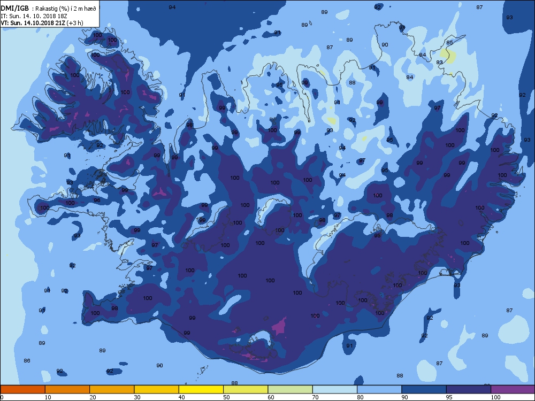The width and height of the screenshot is (535, 401).
Task: Click the '86' humidity value over the sea
Action: click(27, 360)
